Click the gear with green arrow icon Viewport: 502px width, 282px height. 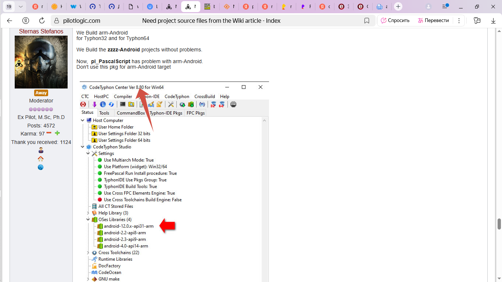182,105
